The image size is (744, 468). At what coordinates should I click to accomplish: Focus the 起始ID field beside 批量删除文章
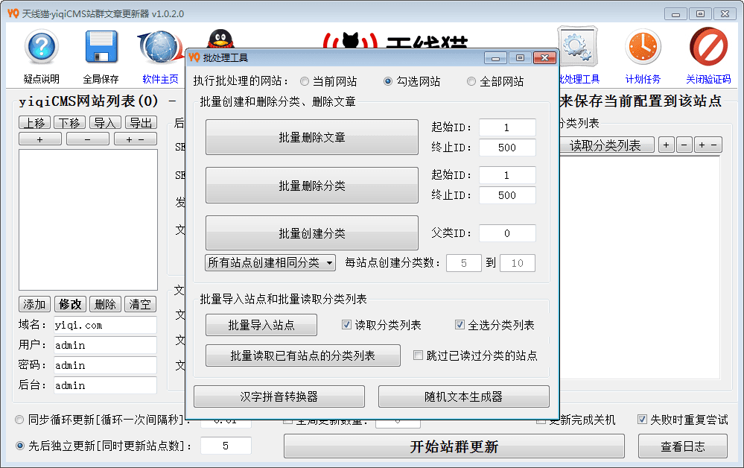(507, 127)
